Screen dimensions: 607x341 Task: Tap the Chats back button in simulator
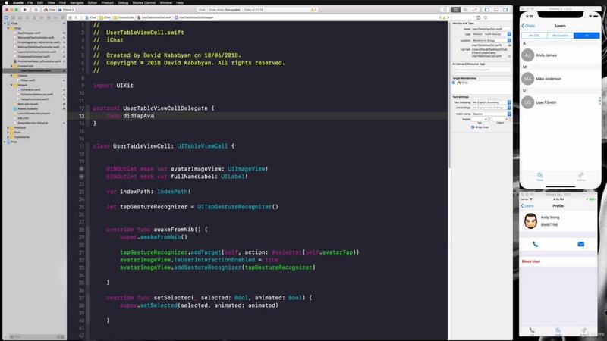pos(528,26)
